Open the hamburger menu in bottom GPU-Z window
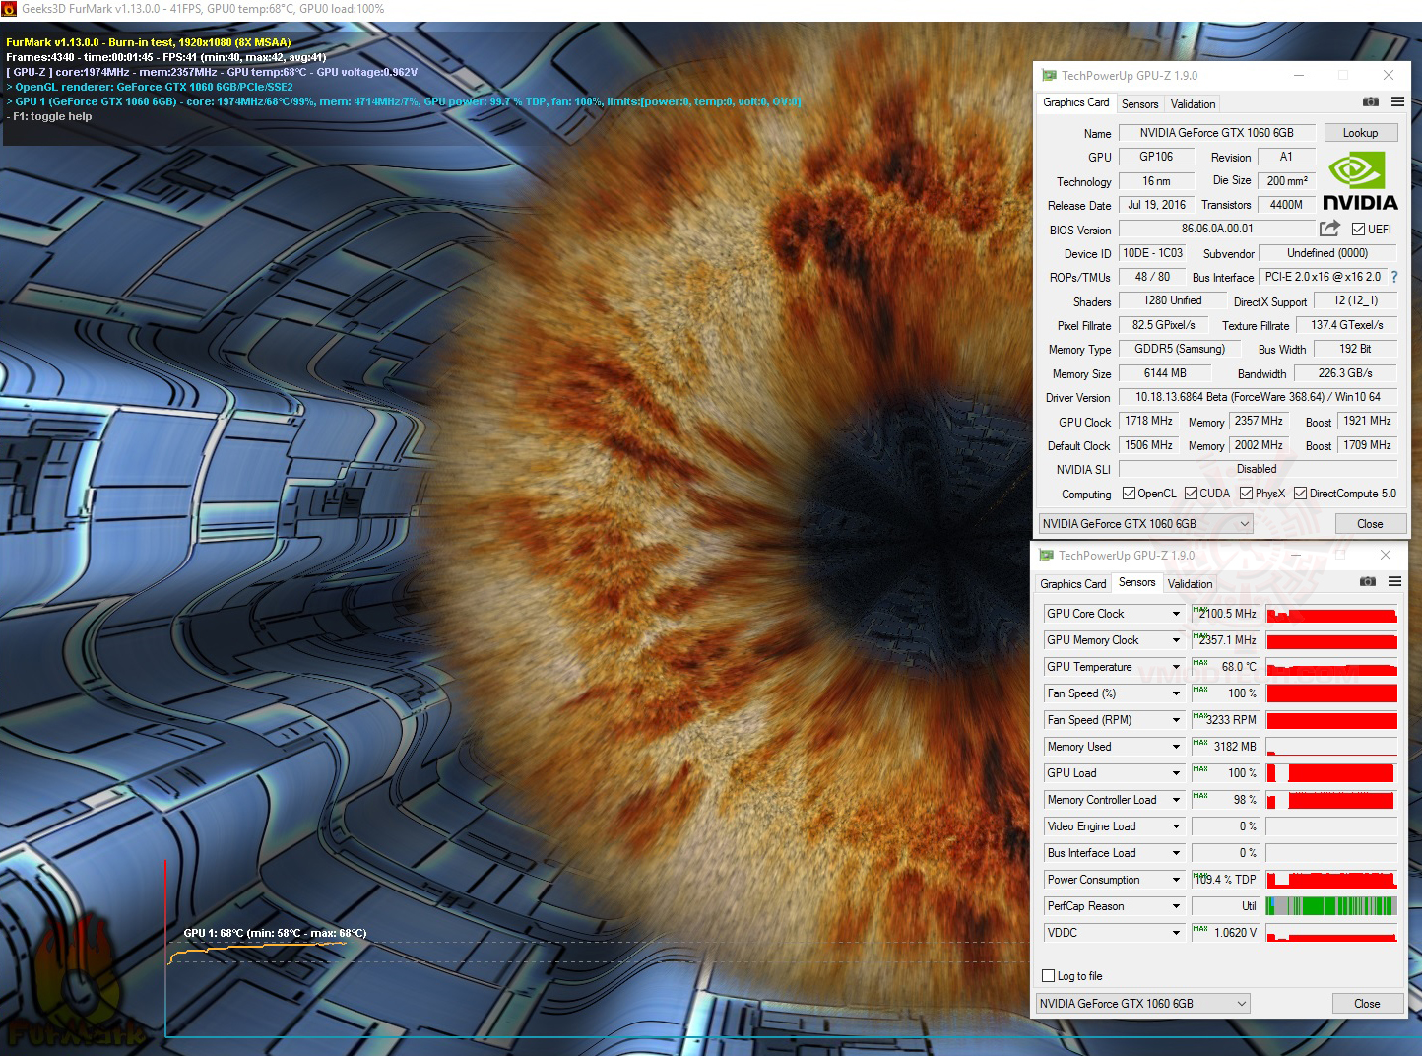Screen dimensions: 1422x1056 (1394, 581)
